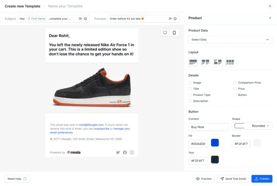This screenshot has width=277, height=186.
Task: Enable the Description checkbox
Action: [x=190, y=101]
